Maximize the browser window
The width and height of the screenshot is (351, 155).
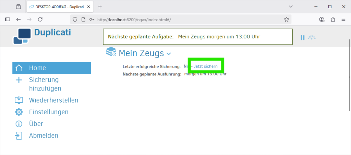[x=330, y=7]
